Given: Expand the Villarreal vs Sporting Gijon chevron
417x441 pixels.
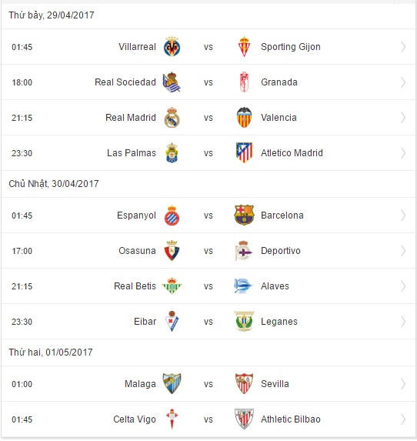Looking at the screenshot, I should [403, 47].
